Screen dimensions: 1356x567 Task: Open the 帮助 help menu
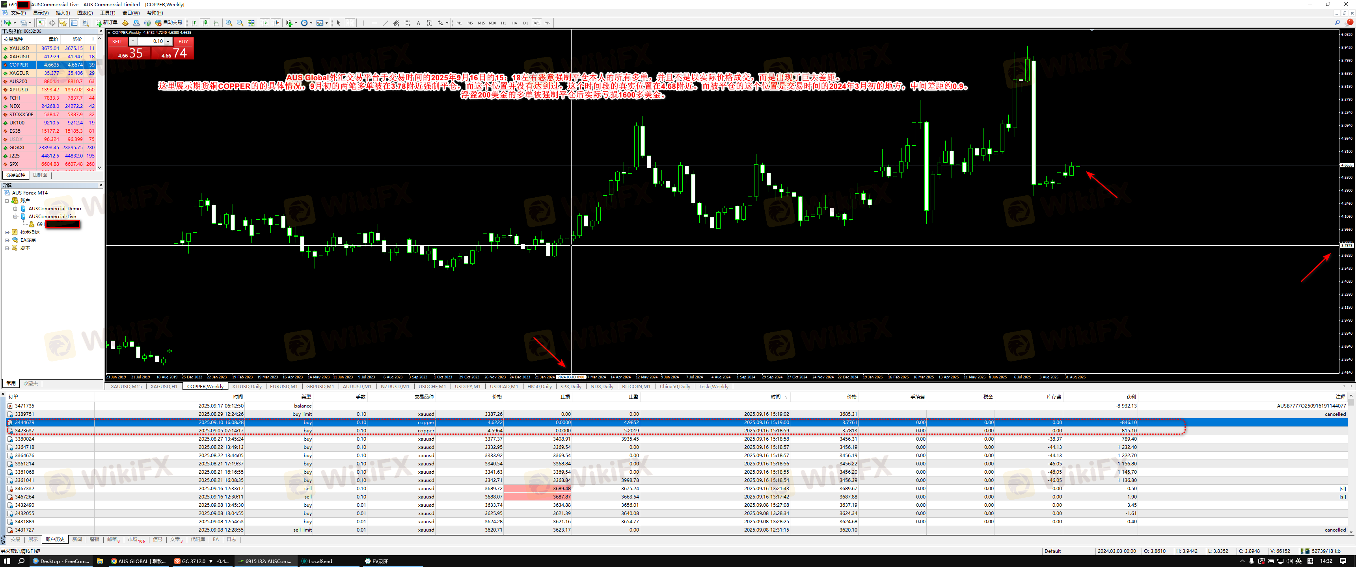coord(154,13)
